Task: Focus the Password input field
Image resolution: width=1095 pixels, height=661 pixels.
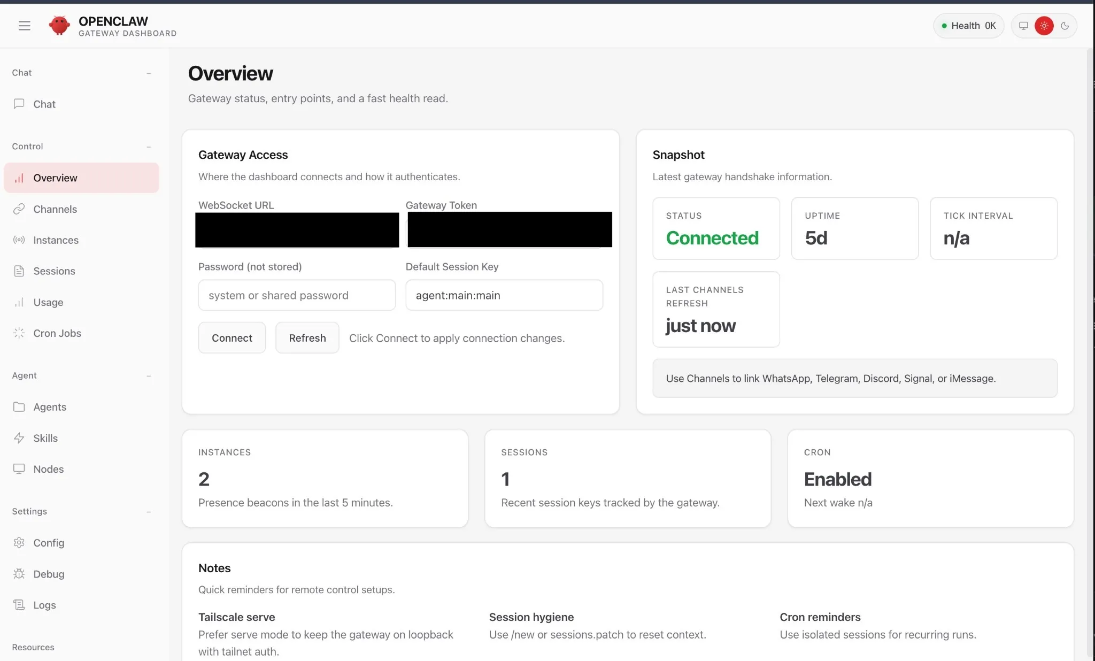Action: click(x=297, y=295)
